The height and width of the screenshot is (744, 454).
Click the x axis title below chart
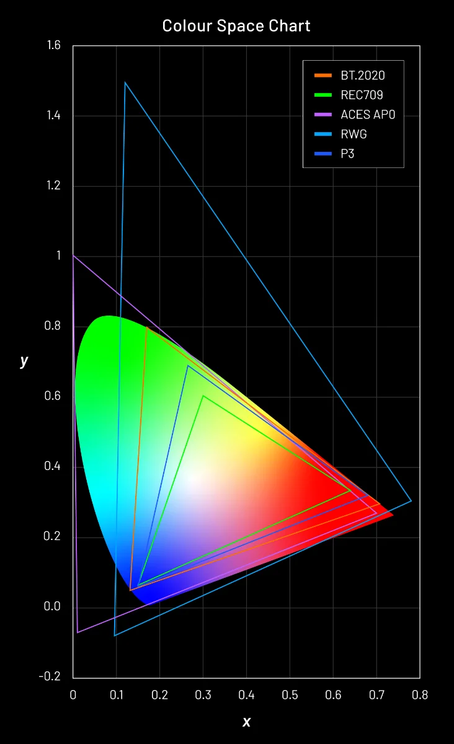coord(246,722)
